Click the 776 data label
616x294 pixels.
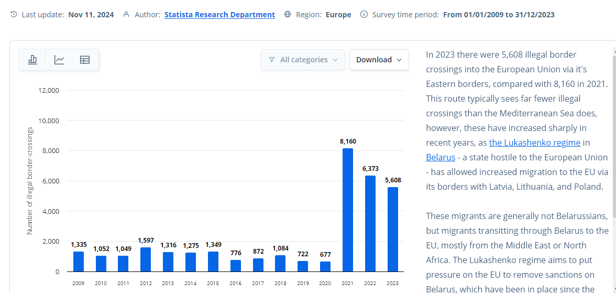(x=236, y=253)
